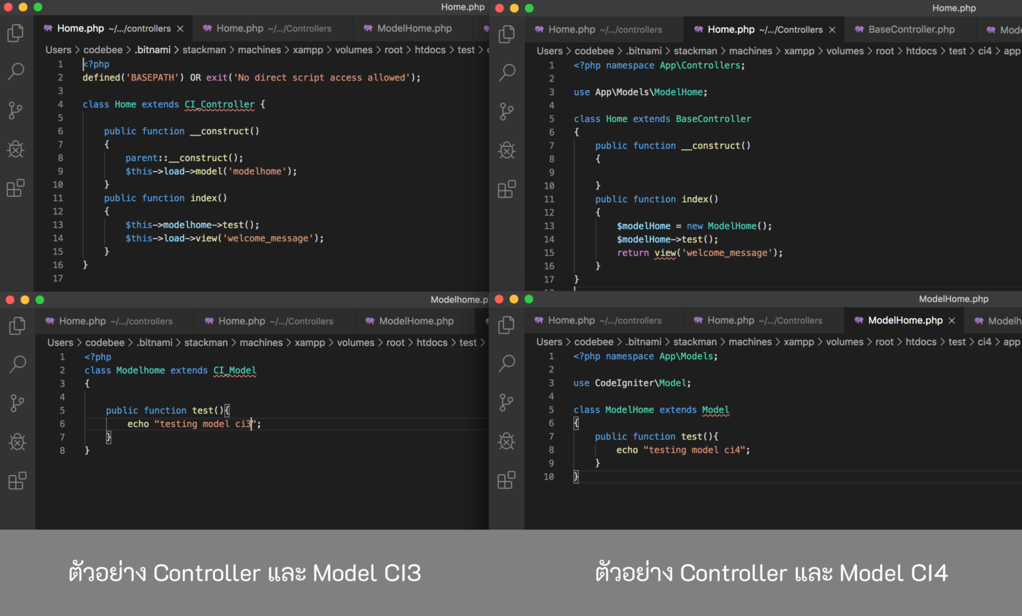Open Search in the CI4 BaseController Home.php window
The image size is (1022, 616).
[x=507, y=72]
